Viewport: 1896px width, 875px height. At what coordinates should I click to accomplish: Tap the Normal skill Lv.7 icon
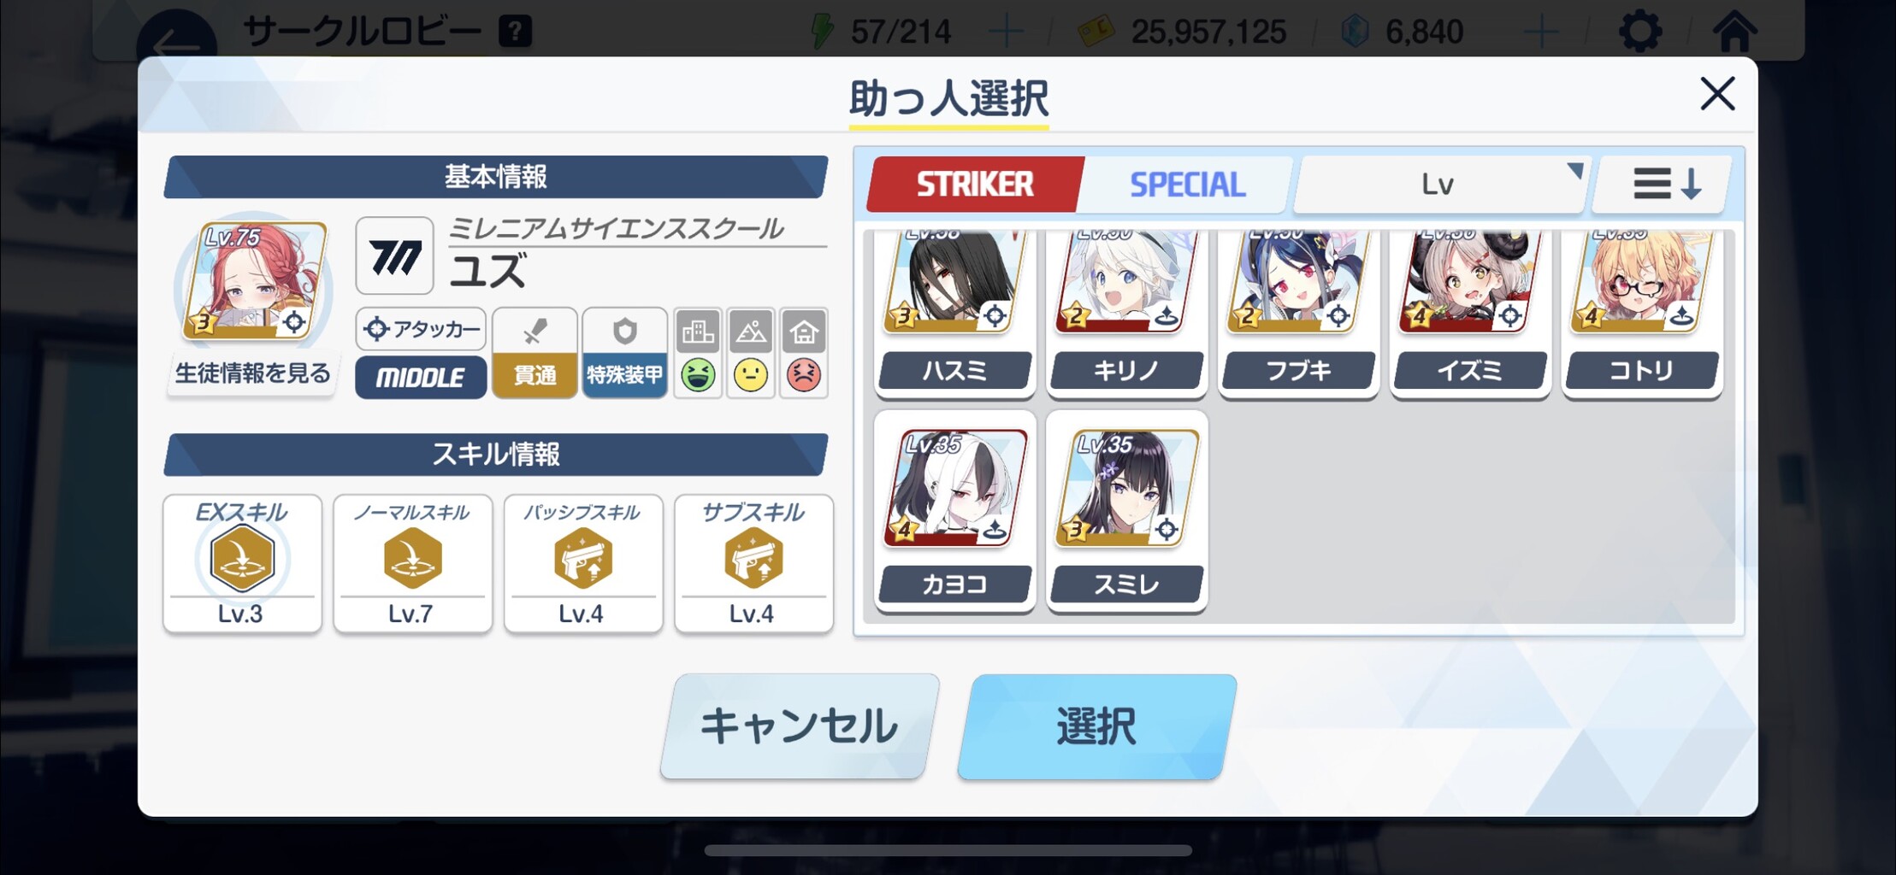coord(412,559)
